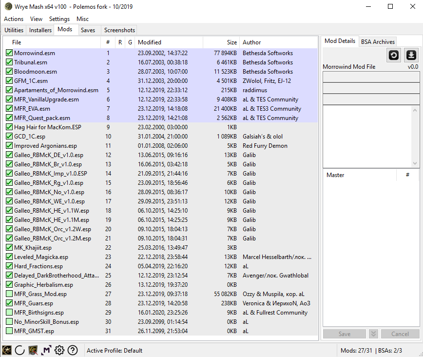The image size is (423, 357).
Task: Open help via the question mark icon
Action: point(73,350)
